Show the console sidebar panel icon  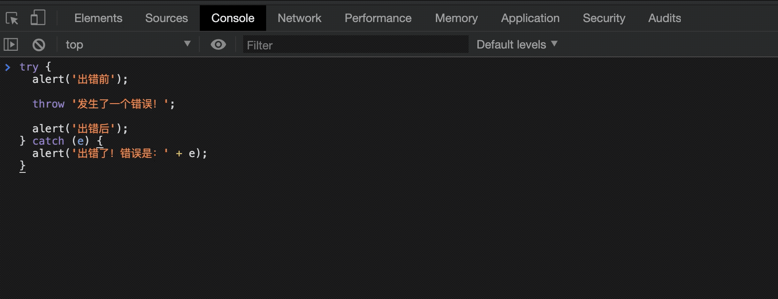[x=11, y=45]
